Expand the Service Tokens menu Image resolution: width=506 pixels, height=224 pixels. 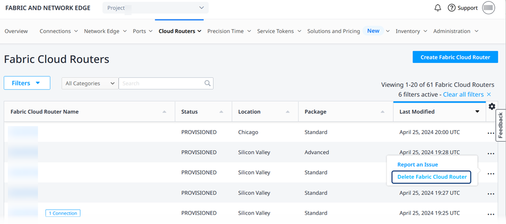279,31
